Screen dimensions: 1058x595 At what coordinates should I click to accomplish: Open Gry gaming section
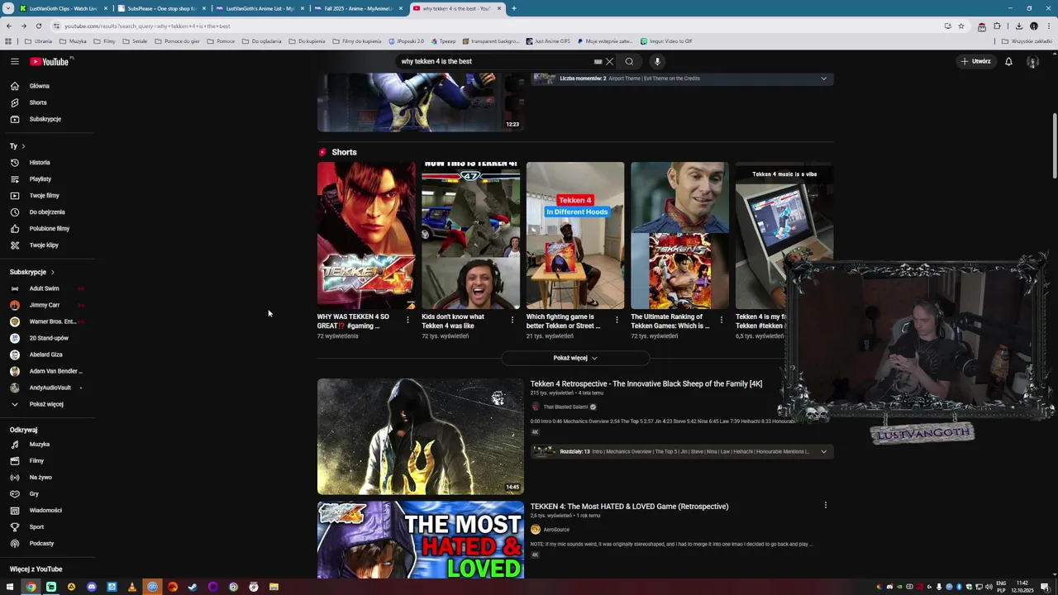34,494
